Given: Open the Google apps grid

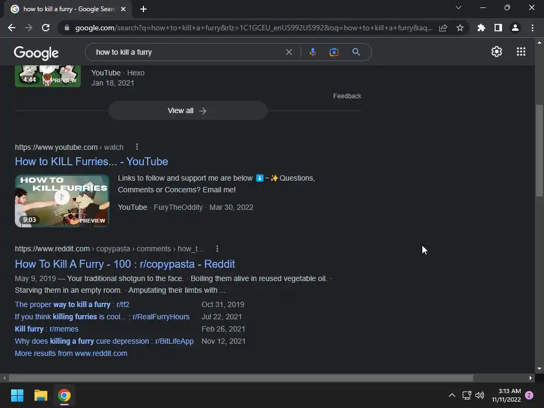Looking at the screenshot, I should pyautogui.click(x=521, y=52).
